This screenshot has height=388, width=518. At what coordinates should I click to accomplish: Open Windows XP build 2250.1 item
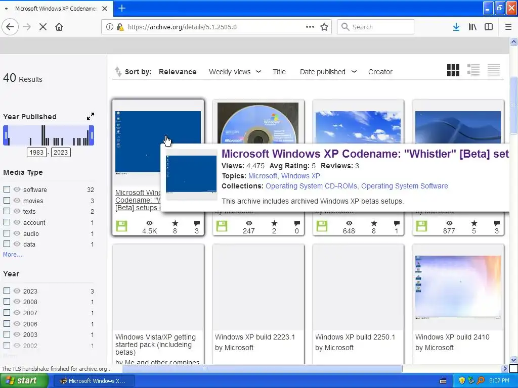(x=355, y=337)
